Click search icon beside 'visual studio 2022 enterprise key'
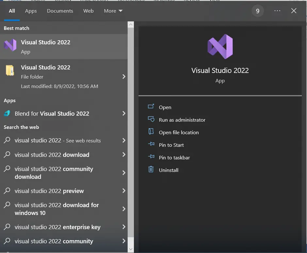 7,227
